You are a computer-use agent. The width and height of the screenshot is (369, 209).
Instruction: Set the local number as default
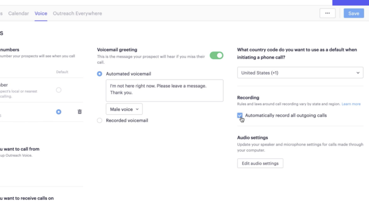(59, 90)
